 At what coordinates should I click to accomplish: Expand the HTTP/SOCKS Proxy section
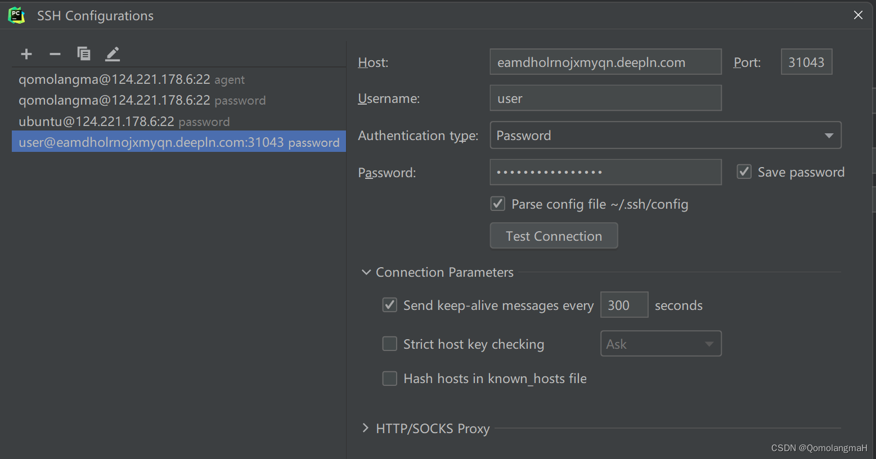tap(366, 427)
